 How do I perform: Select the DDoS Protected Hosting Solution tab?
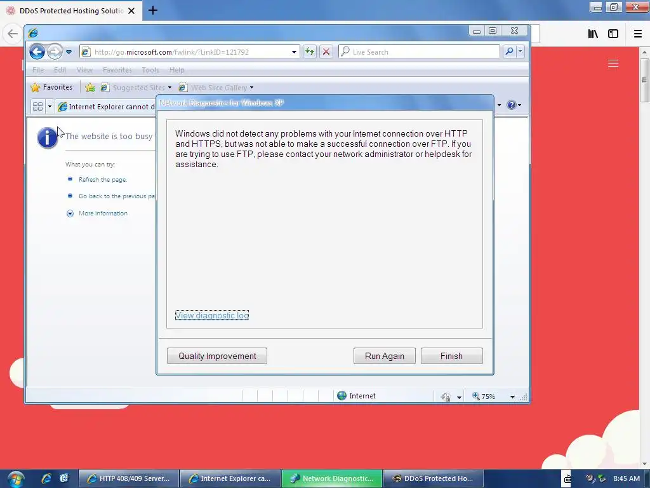tap(70, 11)
